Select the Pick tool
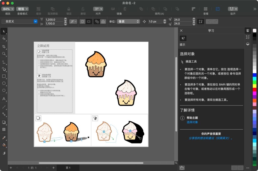Viewport: 258px width, 171px height. 4,31
